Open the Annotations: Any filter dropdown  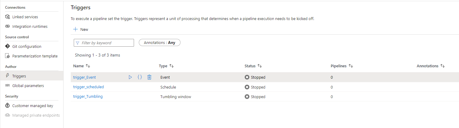[x=159, y=43]
